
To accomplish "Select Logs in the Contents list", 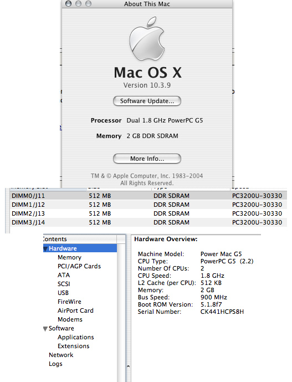I will tap(55, 364).
